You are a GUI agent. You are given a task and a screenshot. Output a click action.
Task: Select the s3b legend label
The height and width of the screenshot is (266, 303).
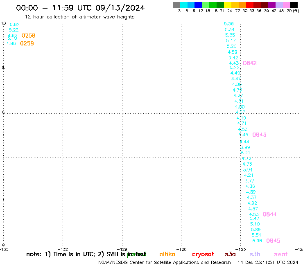click(x=255, y=254)
